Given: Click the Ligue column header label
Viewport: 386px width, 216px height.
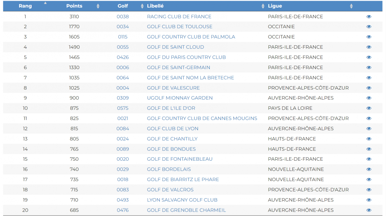Looking at the screenshot, I should coord(275,6).
